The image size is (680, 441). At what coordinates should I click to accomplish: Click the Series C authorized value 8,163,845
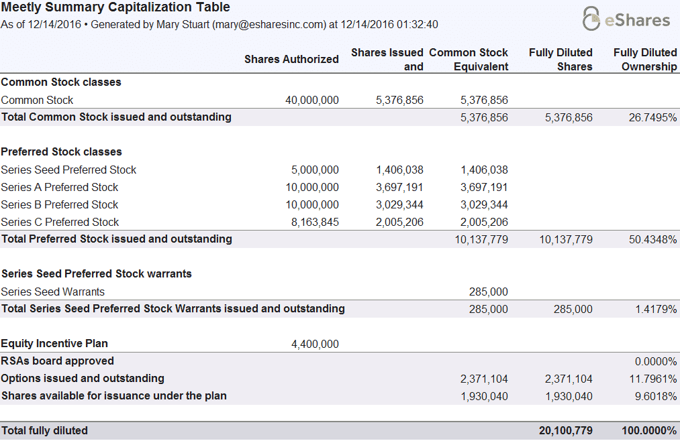(x=315, y=222)
